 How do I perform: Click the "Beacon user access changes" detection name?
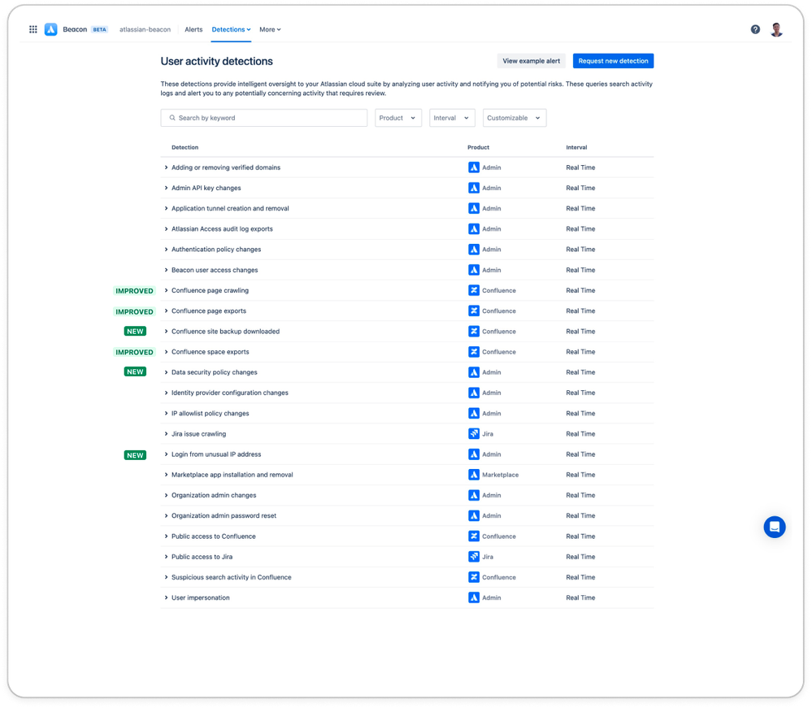(x=215, y=270)
